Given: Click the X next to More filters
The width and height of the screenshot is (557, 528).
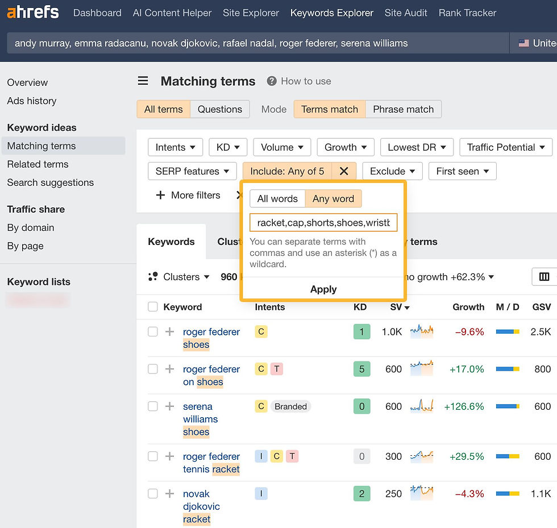Looking at the screenshot, I should pos(239,195).
